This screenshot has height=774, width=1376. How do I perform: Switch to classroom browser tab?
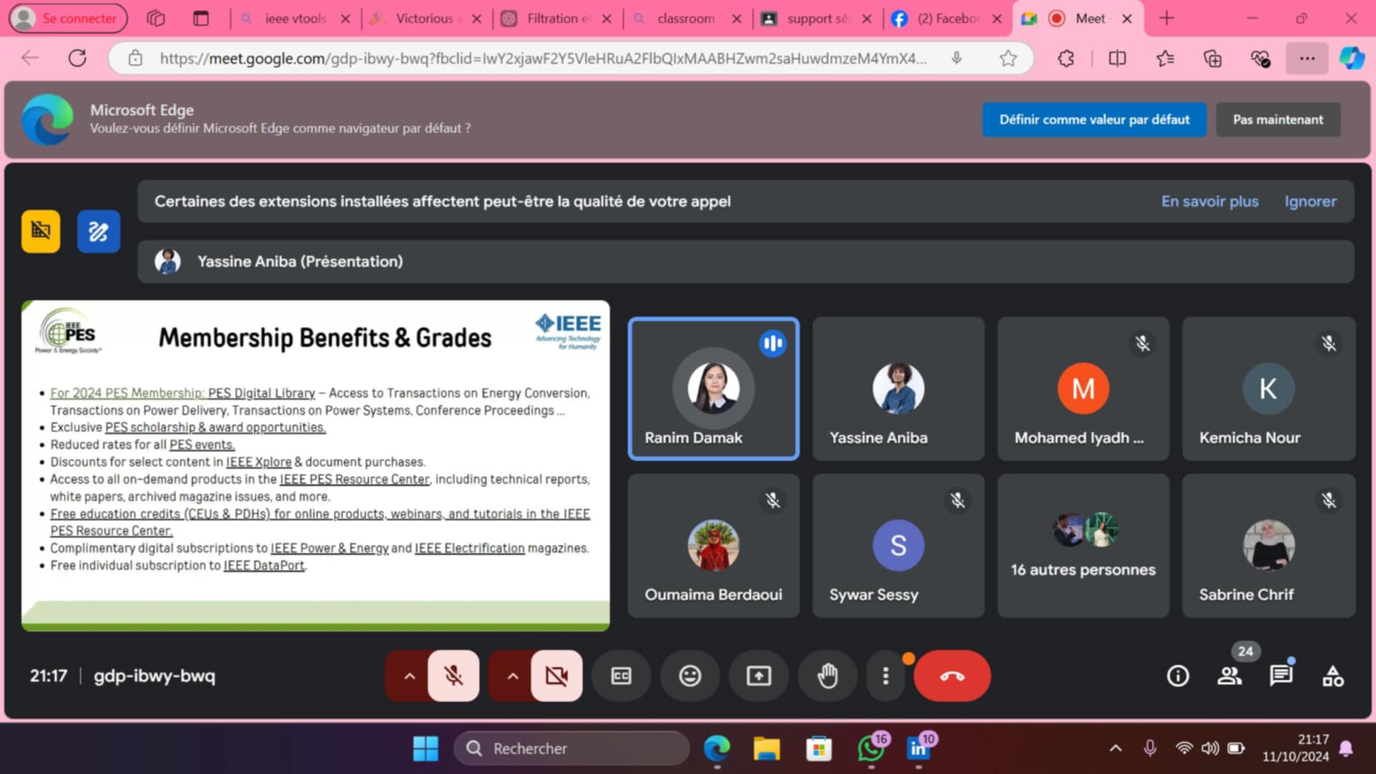tap(685, 19)
